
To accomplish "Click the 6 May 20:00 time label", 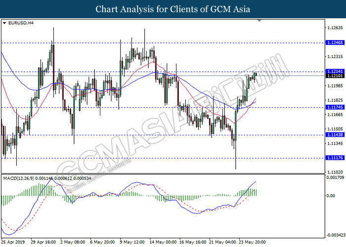I will click(102, 242).
